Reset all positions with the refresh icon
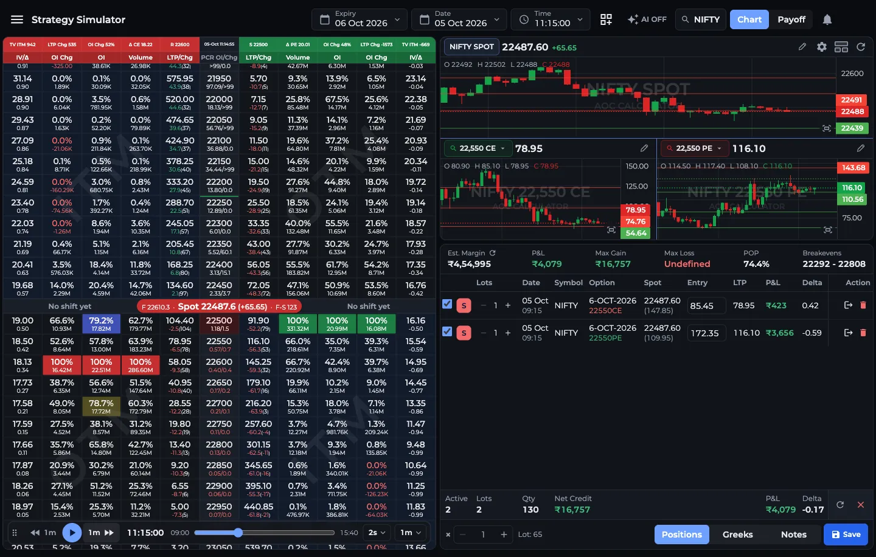This screenshot has width=876, height=557. tap(840, 505)
